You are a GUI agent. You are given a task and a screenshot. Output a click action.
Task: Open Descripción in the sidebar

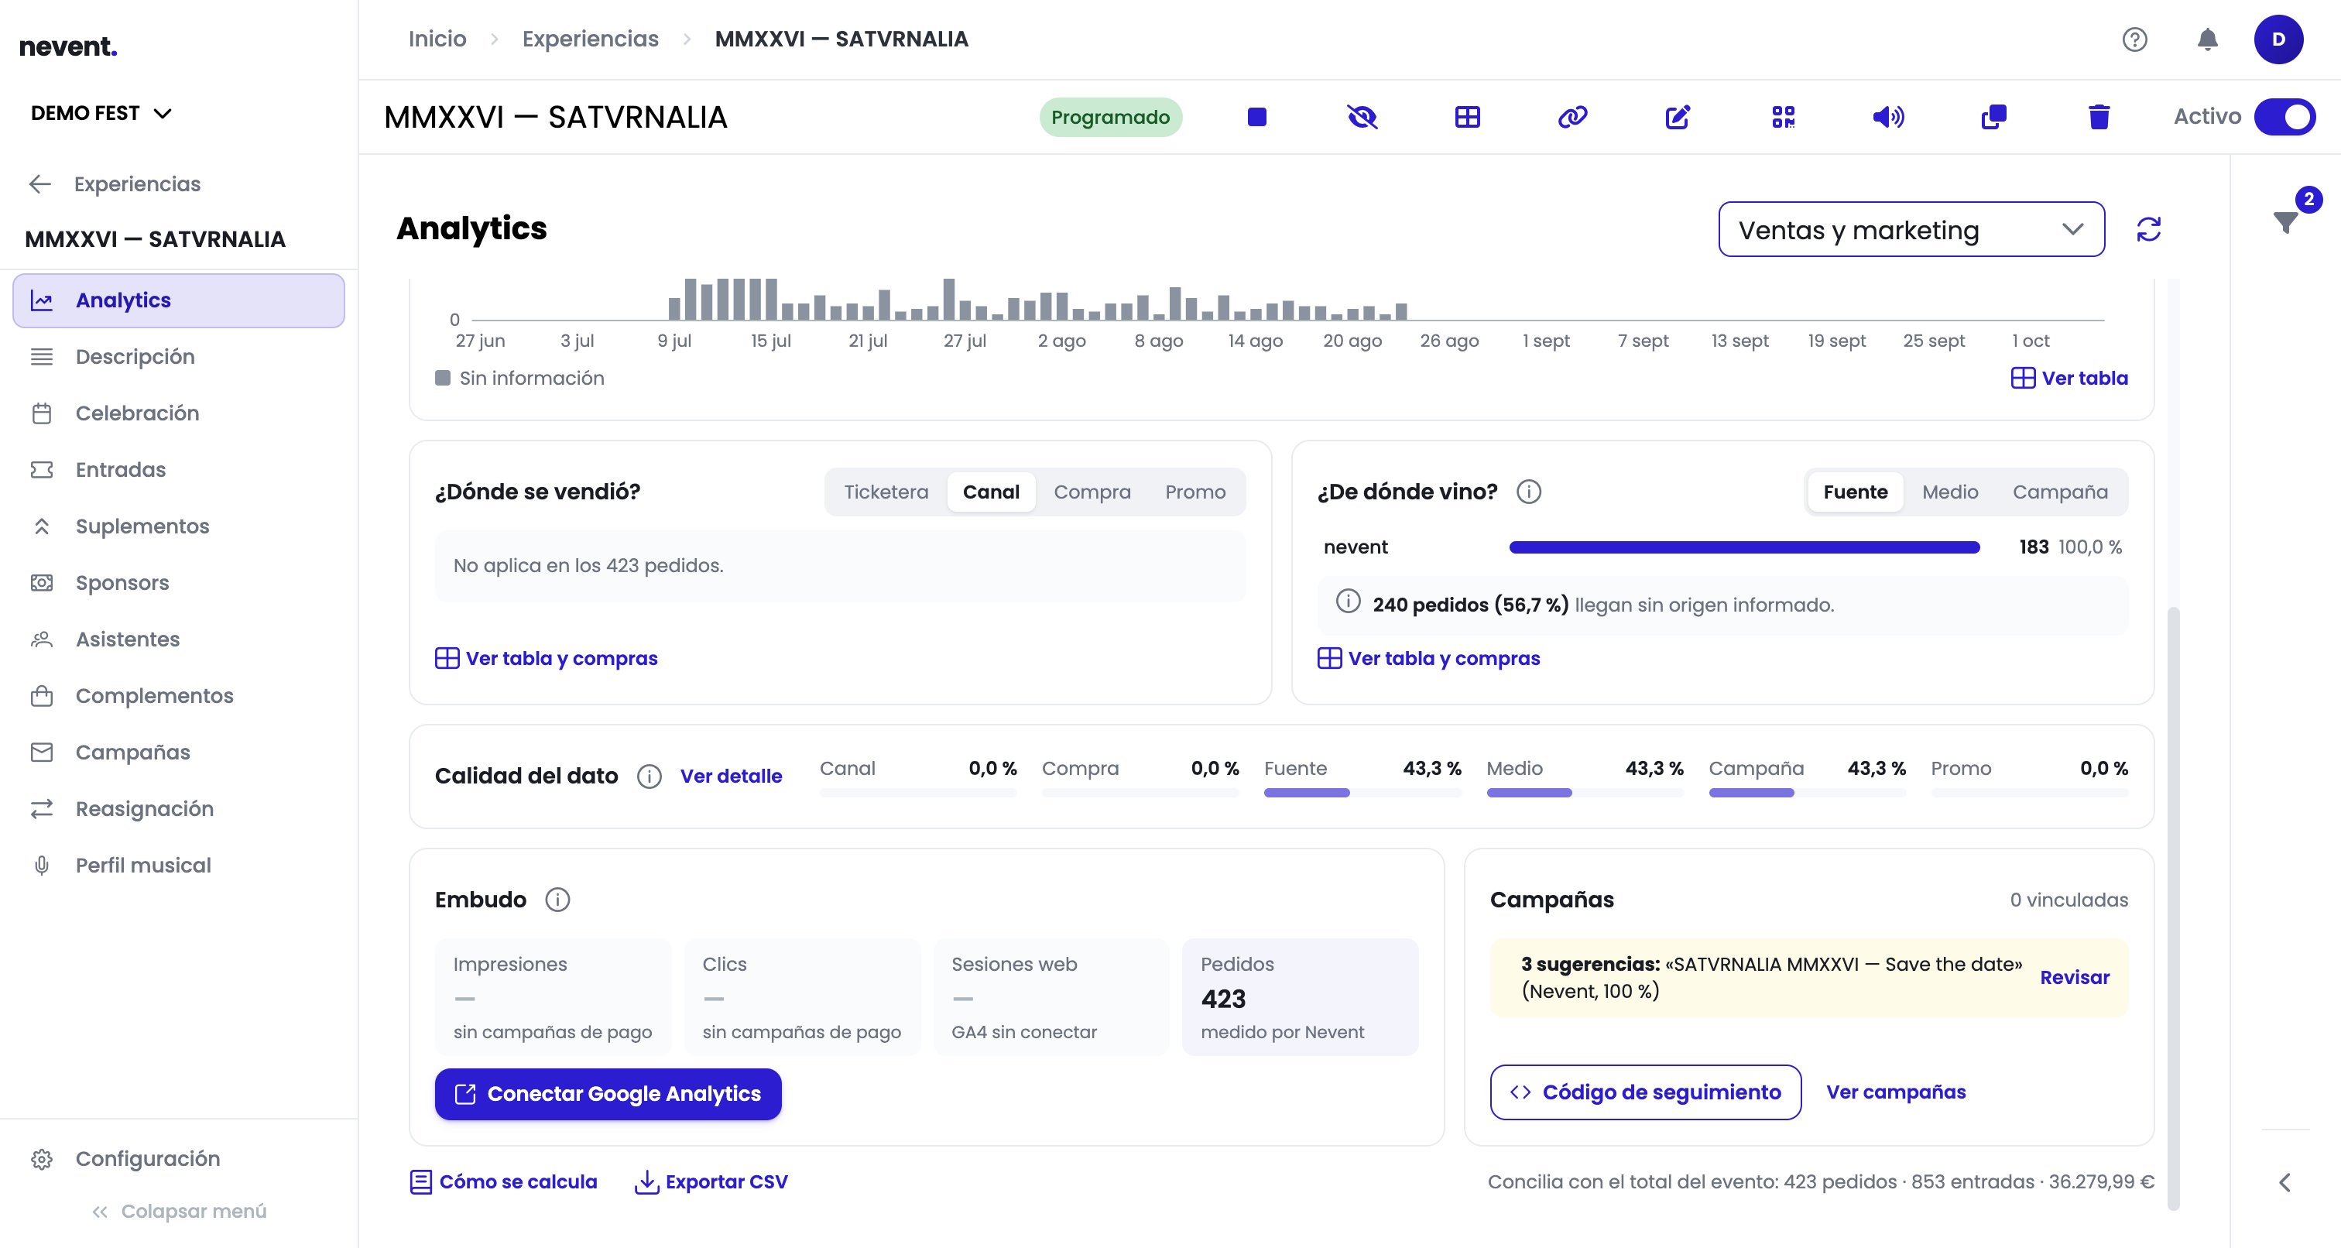[178, 356]
